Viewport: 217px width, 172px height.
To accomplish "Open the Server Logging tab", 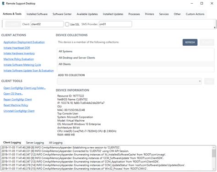I will pyautogui.click(x=35, y=143).
